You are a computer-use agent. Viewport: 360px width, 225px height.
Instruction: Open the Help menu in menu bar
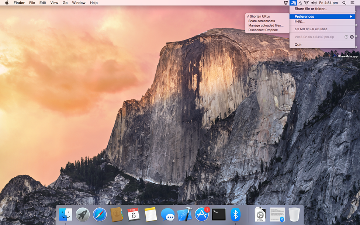click(x=94, y=3)
